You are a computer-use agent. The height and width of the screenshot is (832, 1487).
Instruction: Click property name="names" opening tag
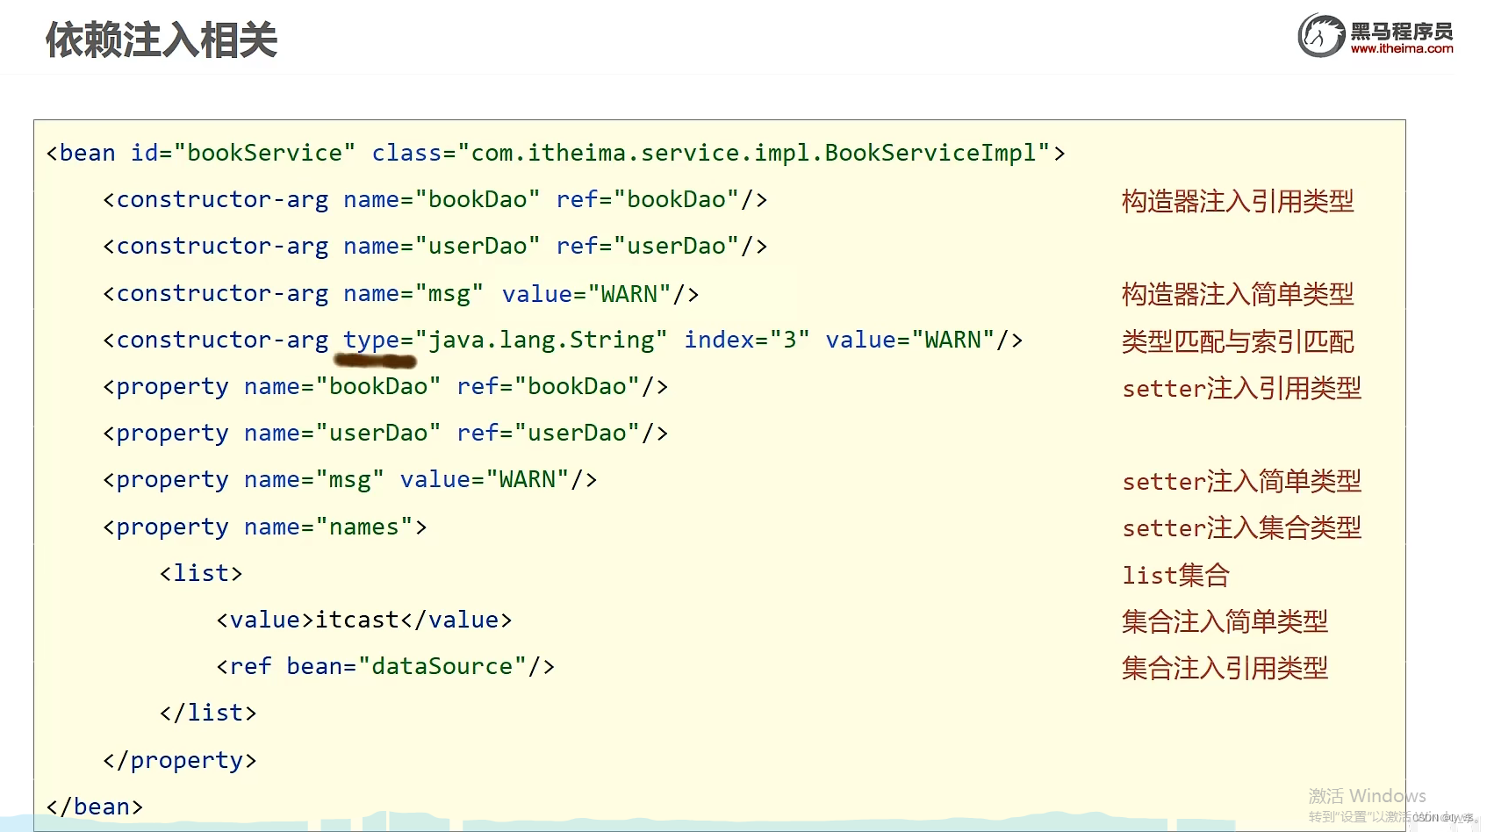pos(265,527)
